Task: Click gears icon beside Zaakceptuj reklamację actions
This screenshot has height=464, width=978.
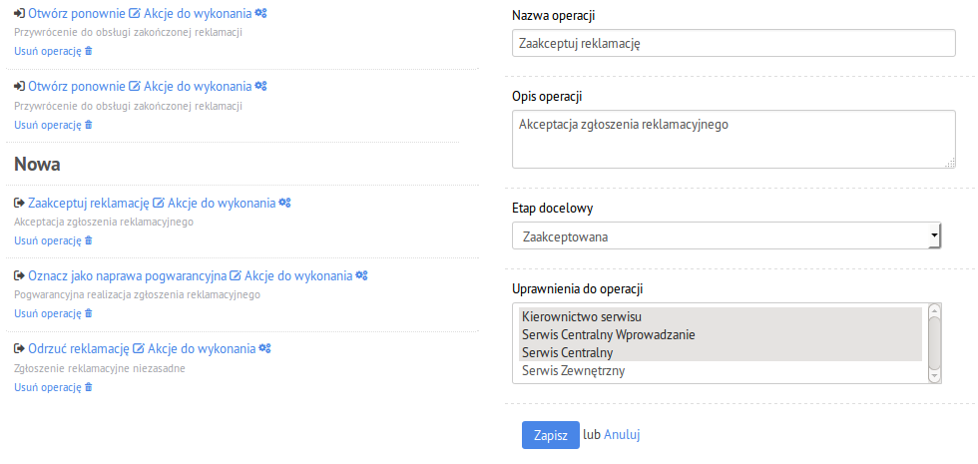Action: tap(284, 203)
